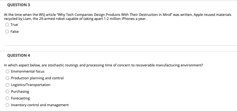Click the 'Environmental focus' label text

coord(28,71)
